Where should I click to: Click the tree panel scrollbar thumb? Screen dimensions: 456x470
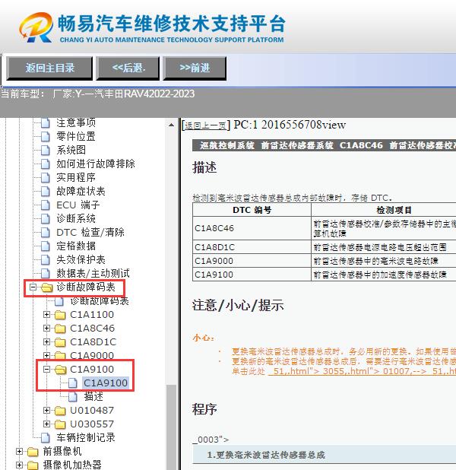171,427
